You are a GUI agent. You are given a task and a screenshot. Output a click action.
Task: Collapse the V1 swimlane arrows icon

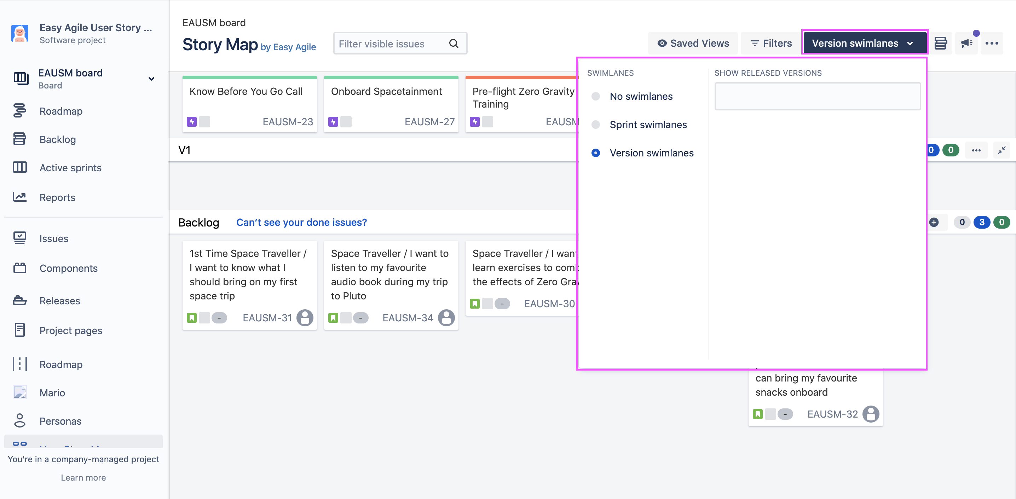pyautogui.click(x=1001, y=150)
